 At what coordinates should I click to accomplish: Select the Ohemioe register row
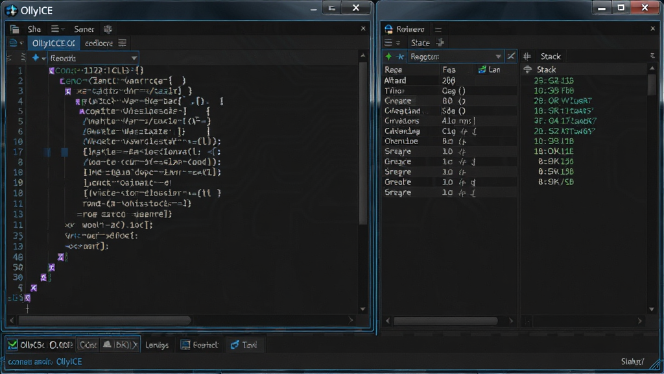pyautogui.click(x=449, y=141)
